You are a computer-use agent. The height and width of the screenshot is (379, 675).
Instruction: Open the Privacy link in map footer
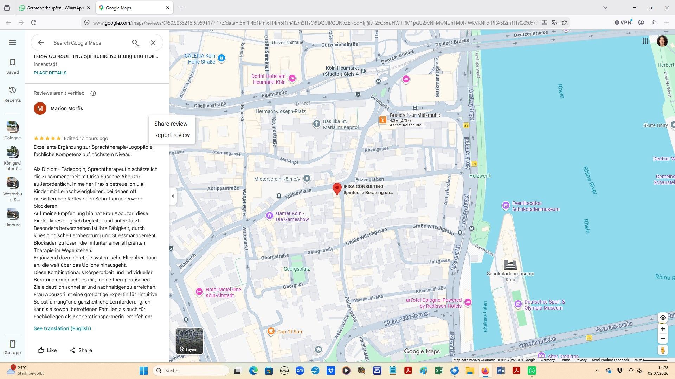pyautogui.click(x=581, y=360)
